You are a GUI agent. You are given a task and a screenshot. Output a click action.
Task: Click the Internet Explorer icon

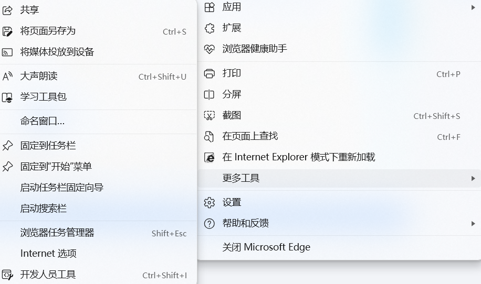tap(210, 157)
